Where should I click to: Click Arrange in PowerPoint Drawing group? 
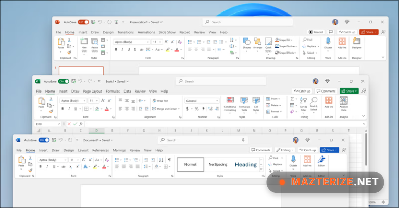coord(257,44)
